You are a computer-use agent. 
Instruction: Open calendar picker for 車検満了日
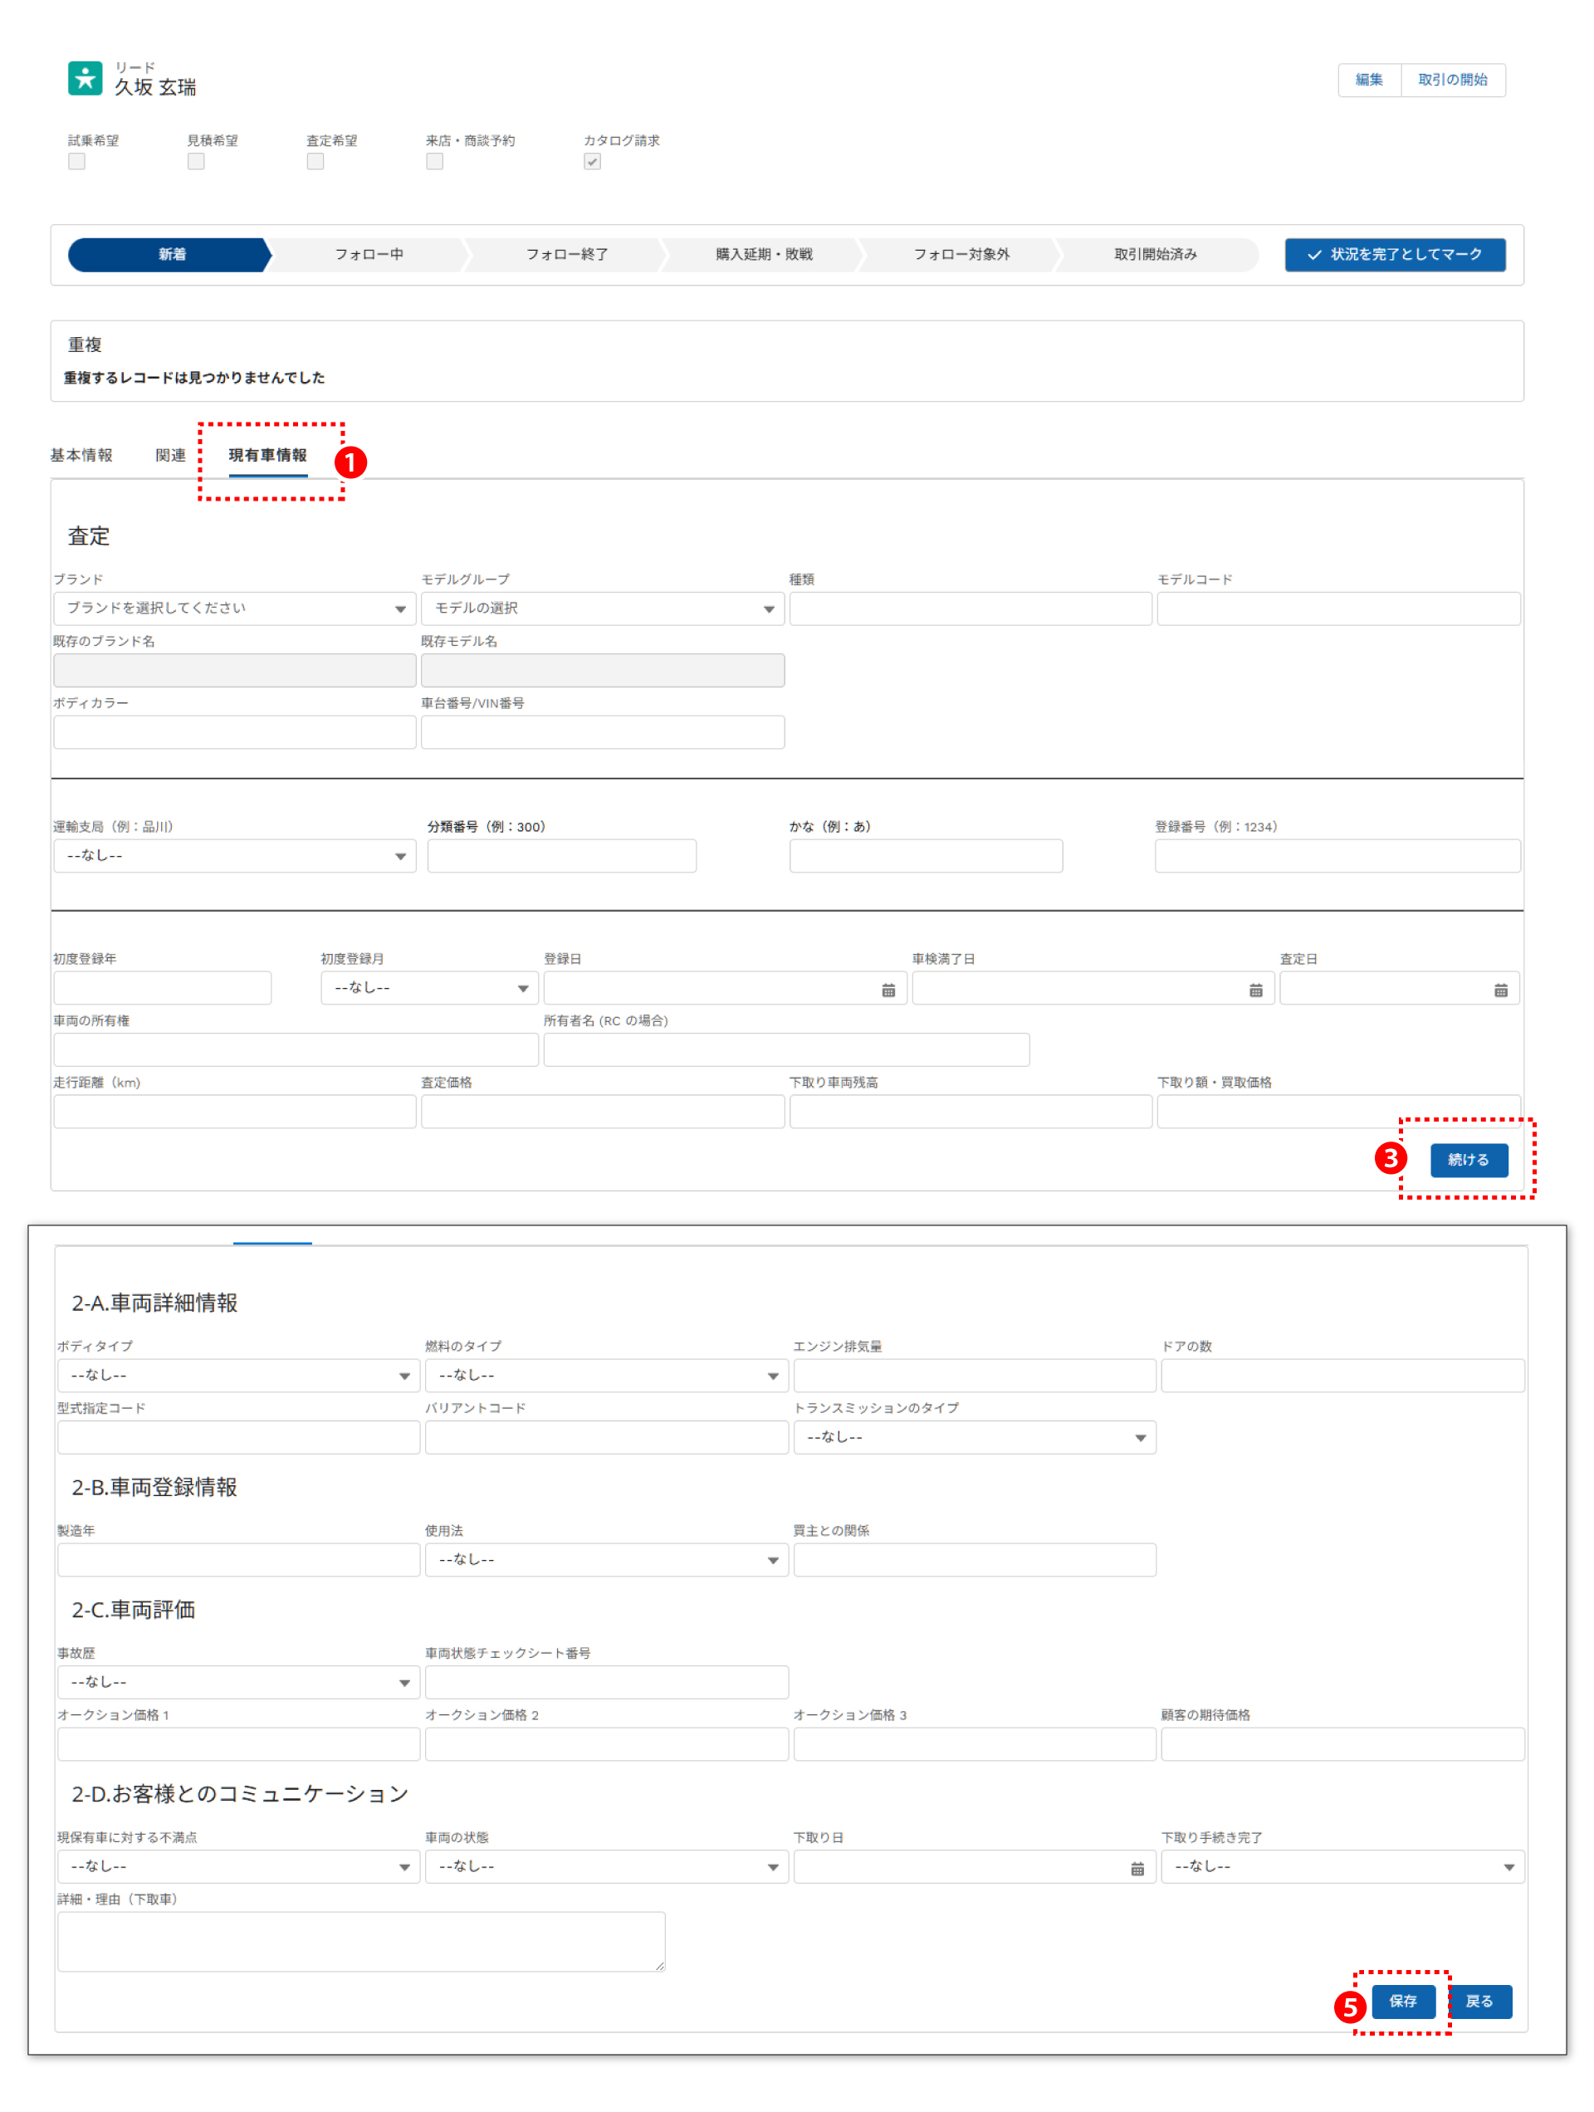pos(1255,990)
